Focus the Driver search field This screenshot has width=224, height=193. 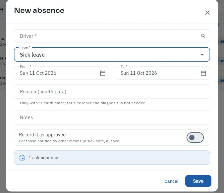(112, 36)
